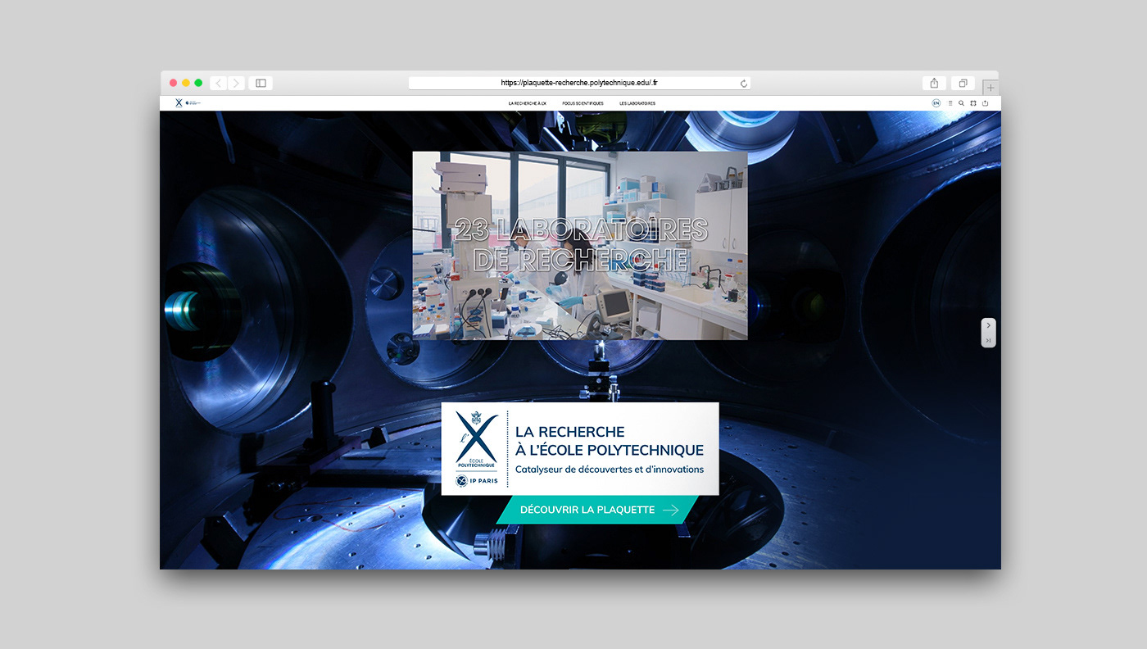The height and width of the screenshot is (649, 1147).
Task: Reload the page from the address bar
Action: click(744, 83)
